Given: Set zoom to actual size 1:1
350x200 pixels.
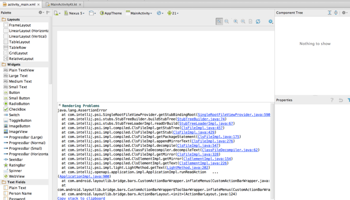Looking at the screenshot, I should coord(227,21).
